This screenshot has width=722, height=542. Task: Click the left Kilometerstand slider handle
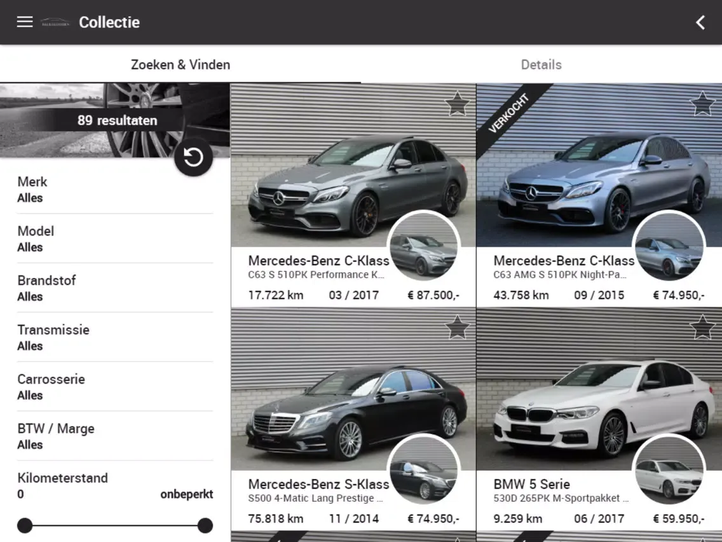(x=25, y=525)
